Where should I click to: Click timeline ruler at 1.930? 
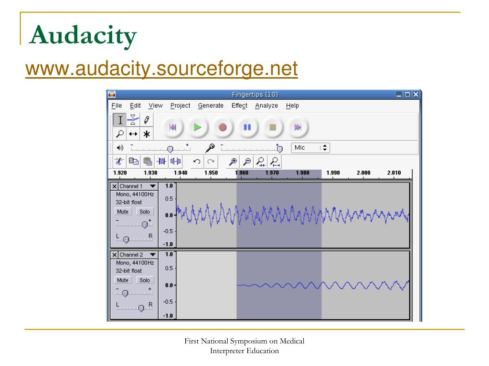tap(150, 173)
